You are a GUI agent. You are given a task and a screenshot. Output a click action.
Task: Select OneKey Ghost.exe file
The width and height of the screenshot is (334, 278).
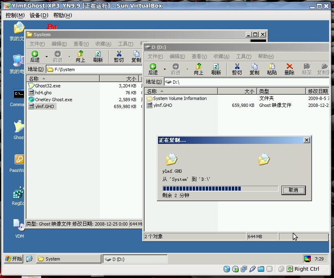51,100
